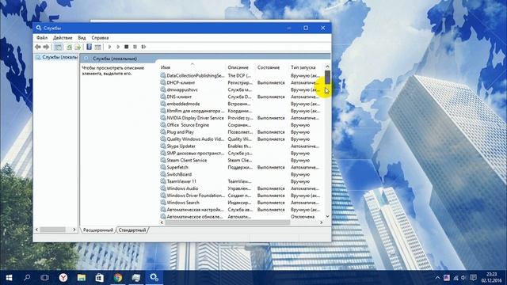This screenshot has height=285, width=507.
Task: Click the Pause service toolbar icon
Action: (135, 47)
